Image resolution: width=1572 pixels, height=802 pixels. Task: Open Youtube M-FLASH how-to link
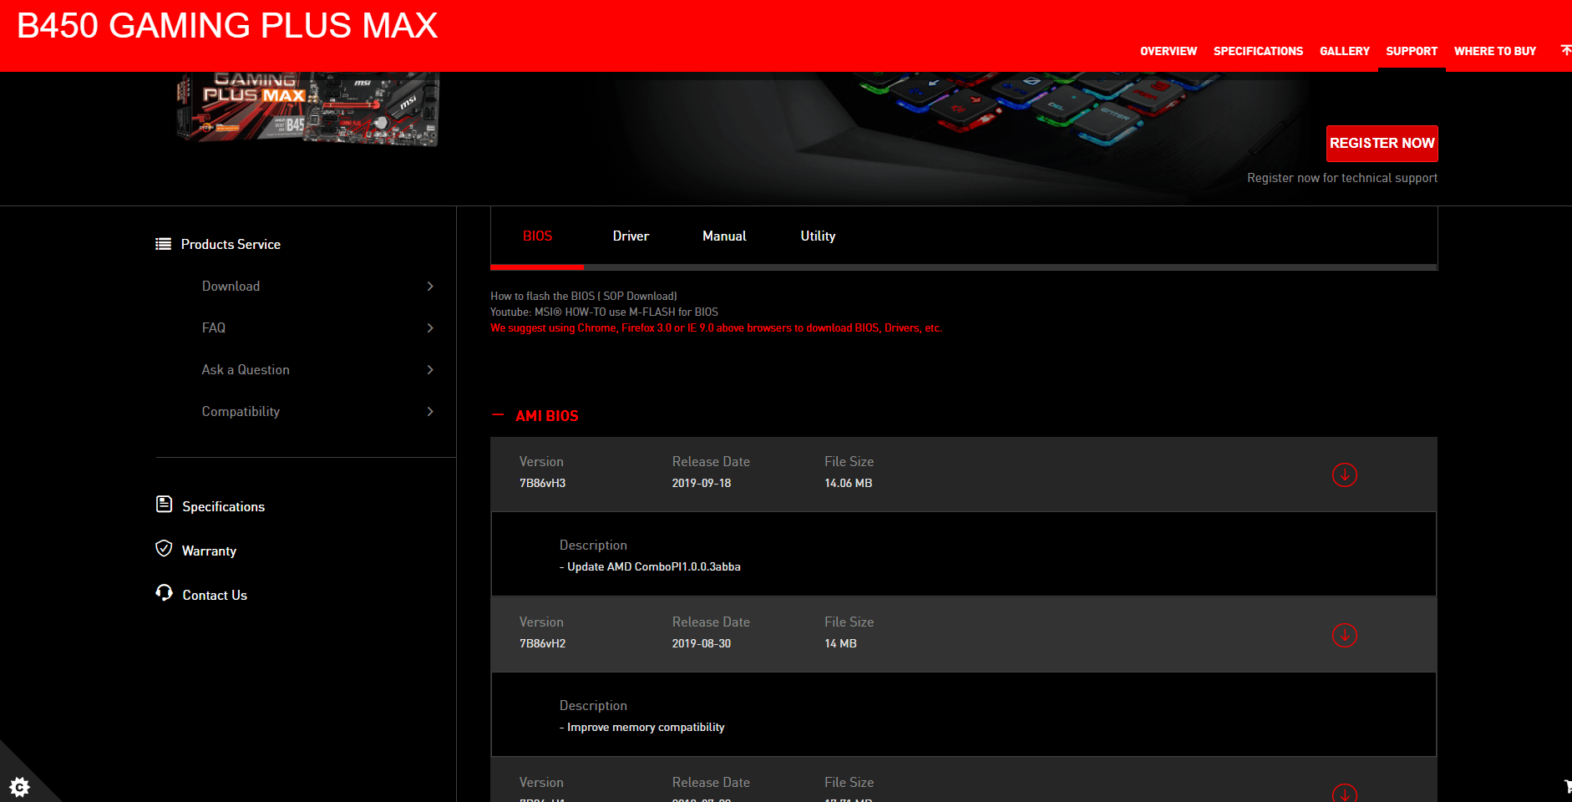coord(604,312)
